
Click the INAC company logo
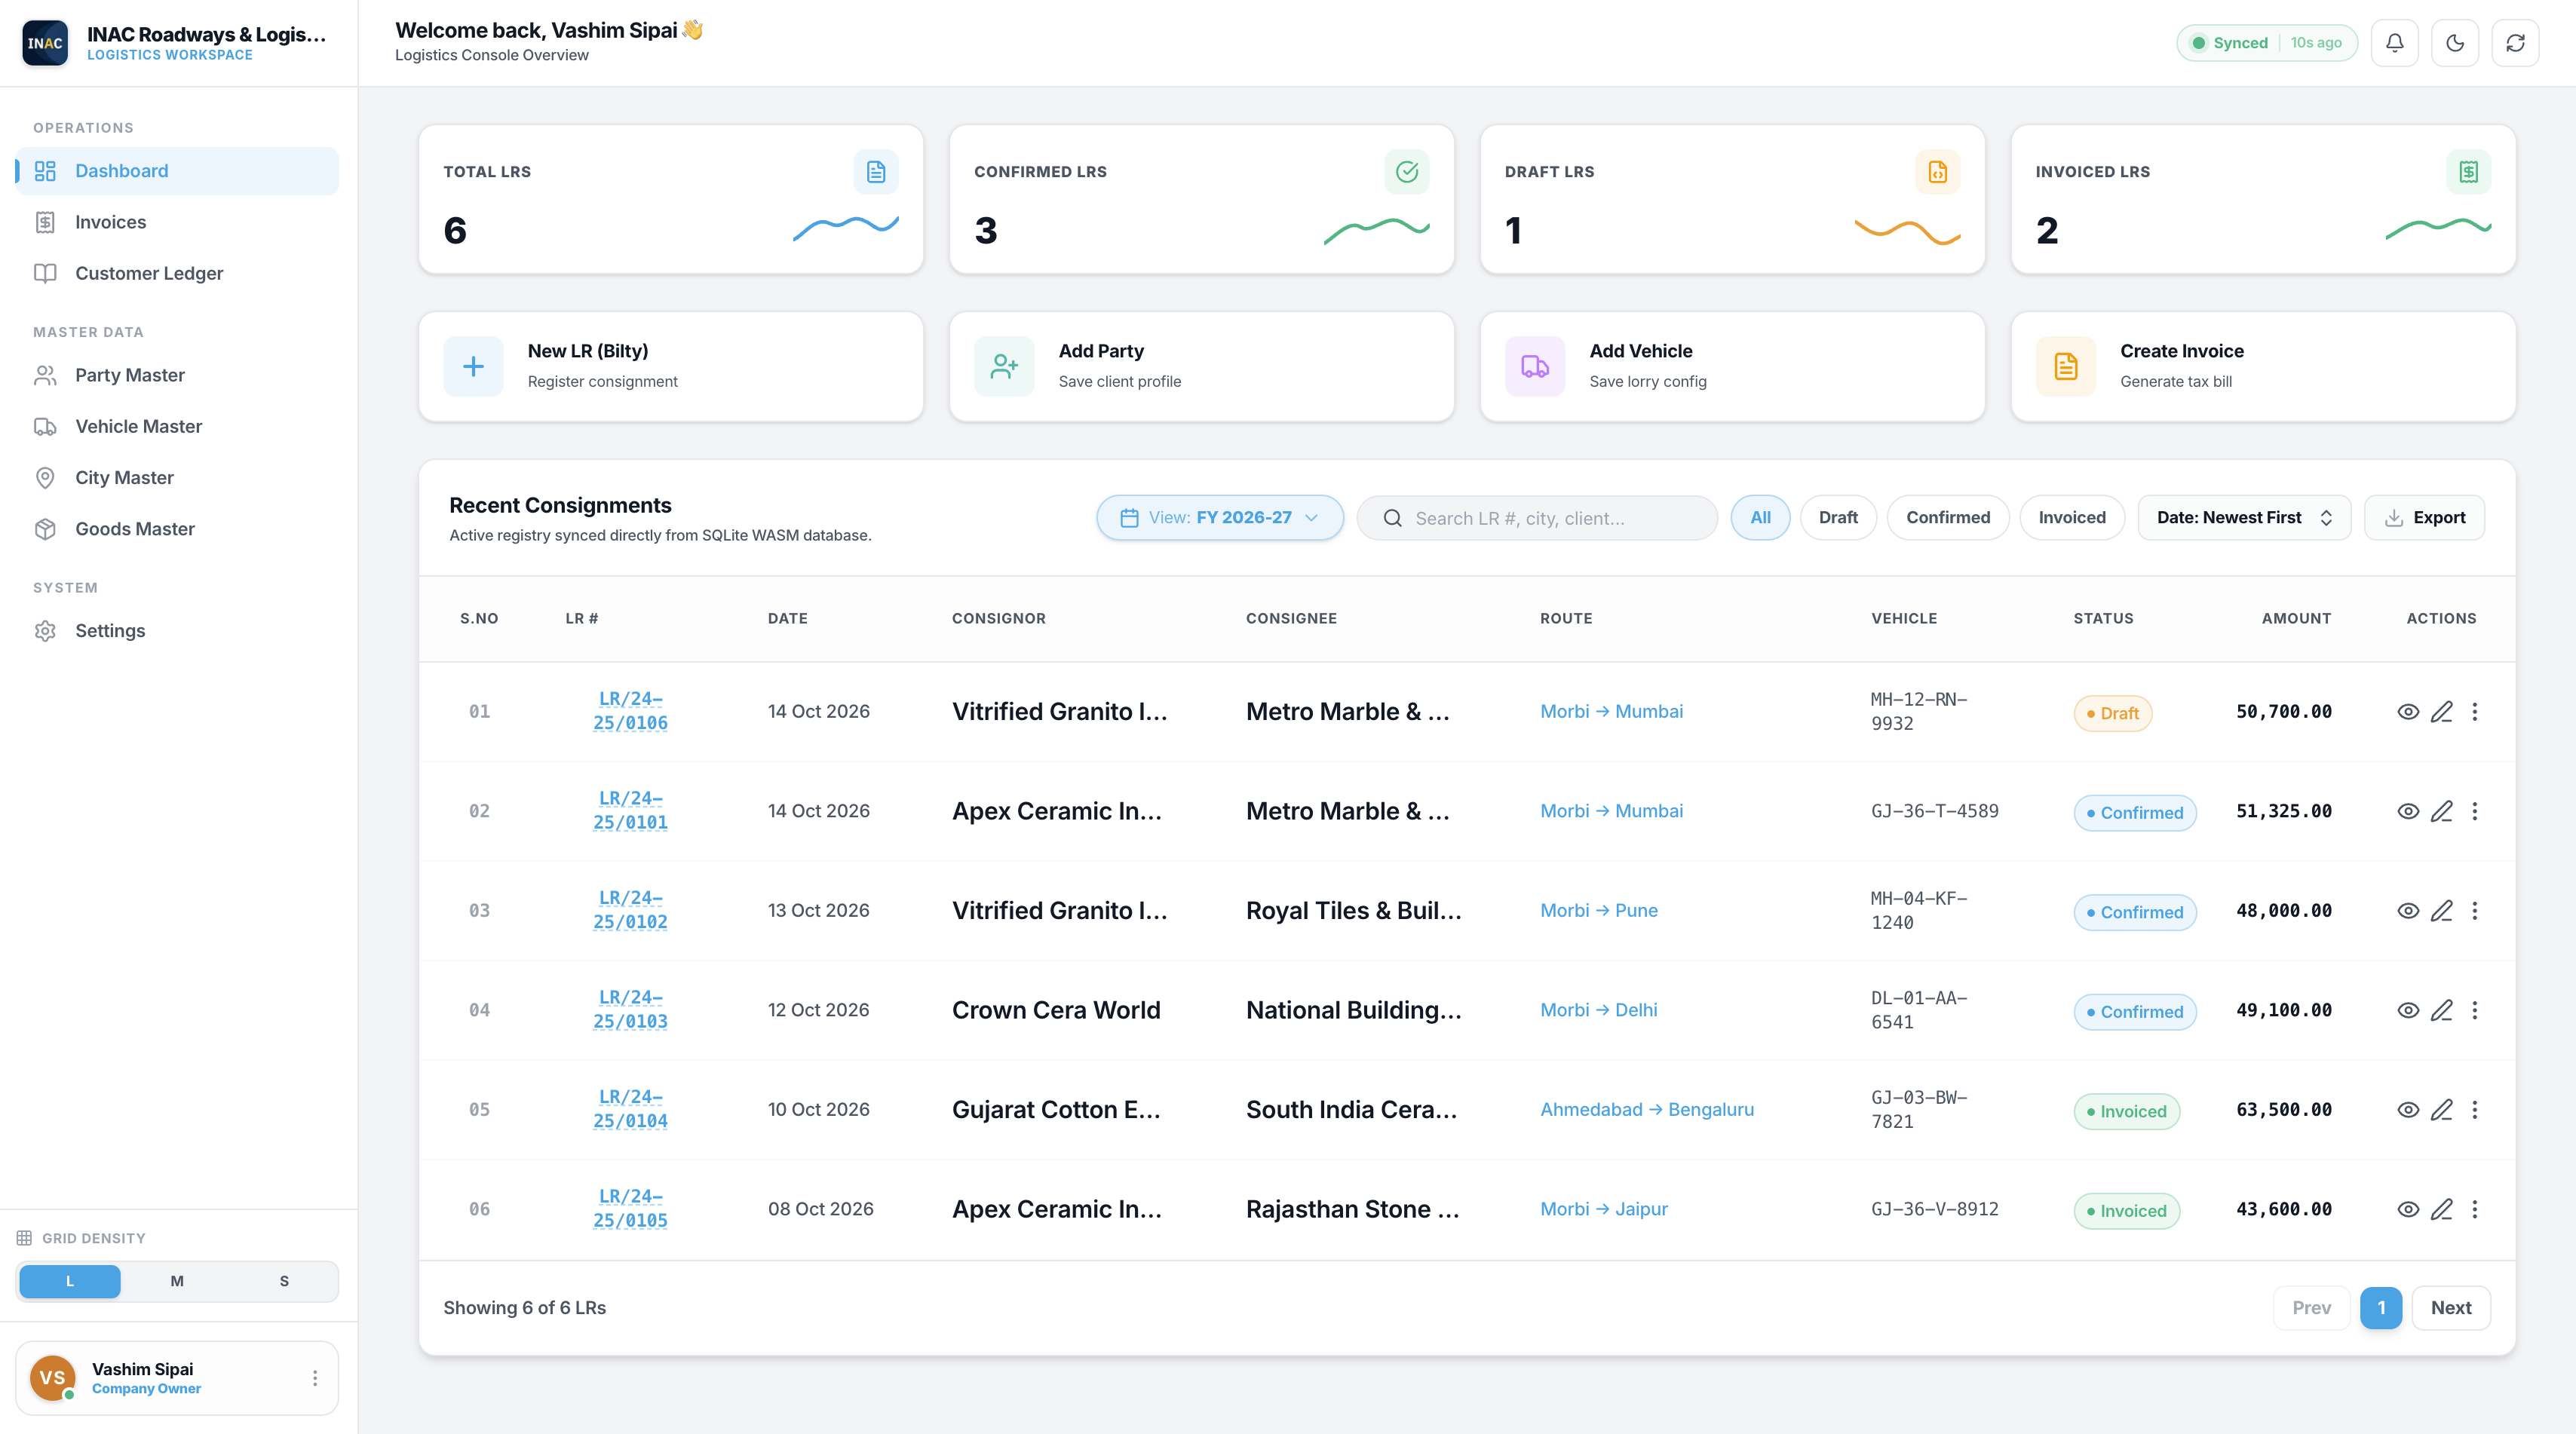click(x=45, y=43)
